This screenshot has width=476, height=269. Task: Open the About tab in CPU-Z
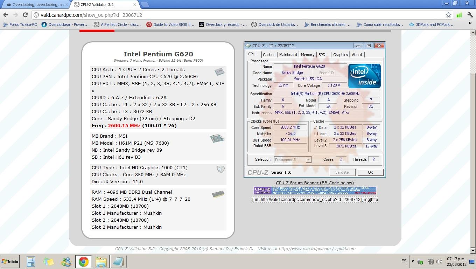point(357,55)
